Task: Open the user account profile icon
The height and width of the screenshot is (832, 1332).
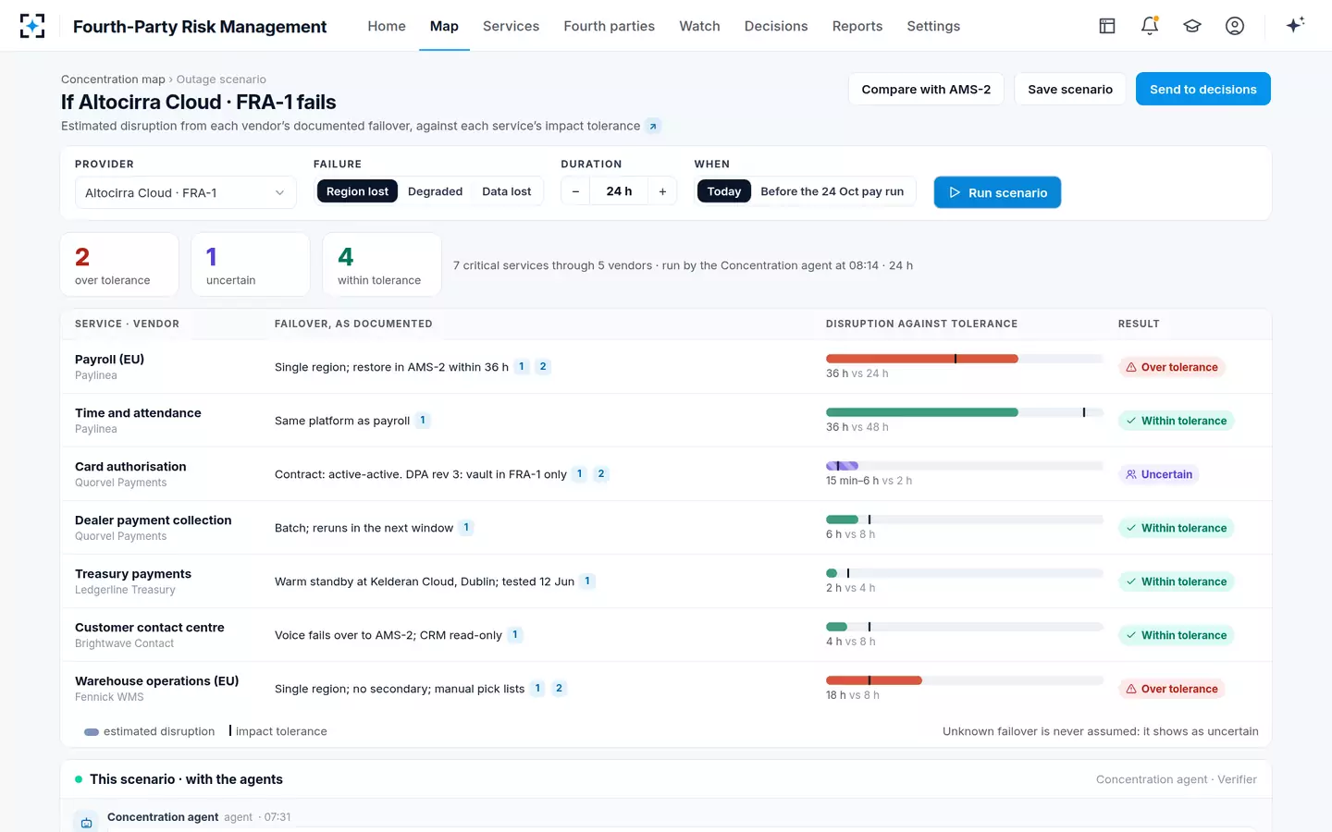Action: (1235, 26)
